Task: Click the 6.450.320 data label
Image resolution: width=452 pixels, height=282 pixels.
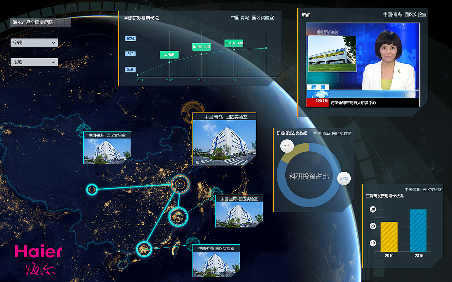Action: [x=234, y=43]
